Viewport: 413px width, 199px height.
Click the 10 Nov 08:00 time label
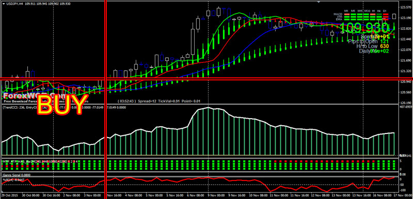click(258, 196)
